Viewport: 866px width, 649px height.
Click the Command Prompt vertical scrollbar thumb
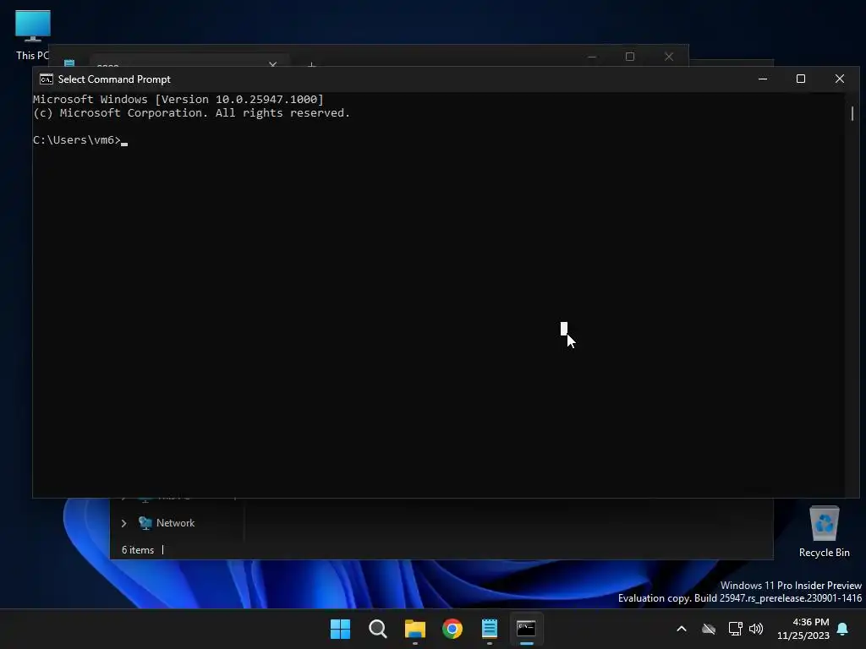coord(852,113)
